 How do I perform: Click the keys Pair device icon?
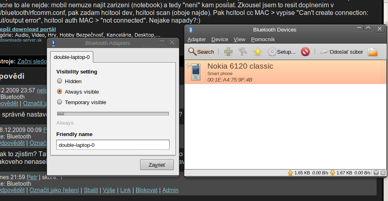coord(243,52)
